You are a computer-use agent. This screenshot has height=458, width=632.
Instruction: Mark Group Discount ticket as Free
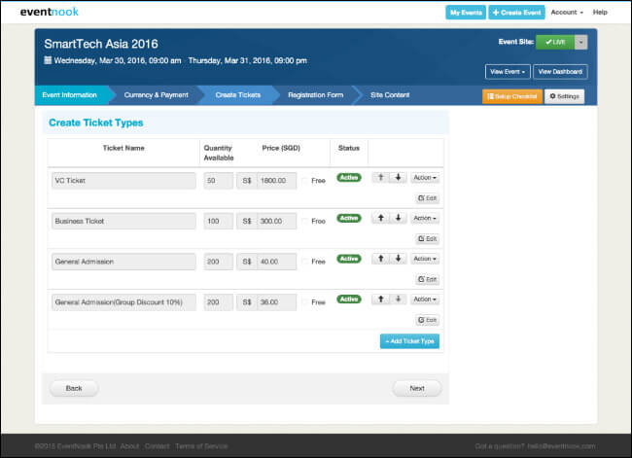click(305, 302)
